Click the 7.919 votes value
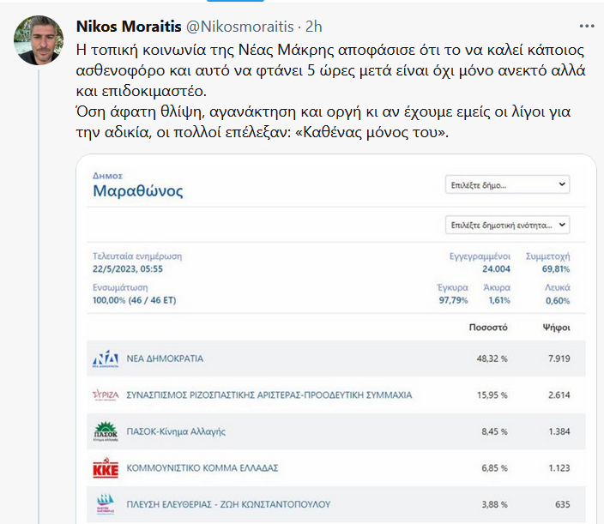Image resolution: width=604 pixels, height=524 pixels. point(559,358)
